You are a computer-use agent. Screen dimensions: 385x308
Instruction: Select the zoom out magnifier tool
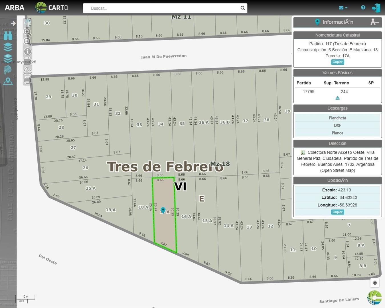(x=27, y=42)
